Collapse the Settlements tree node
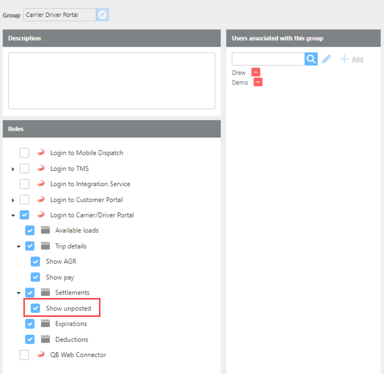Screen dimensions: 384x374 [x=18, y=293]
